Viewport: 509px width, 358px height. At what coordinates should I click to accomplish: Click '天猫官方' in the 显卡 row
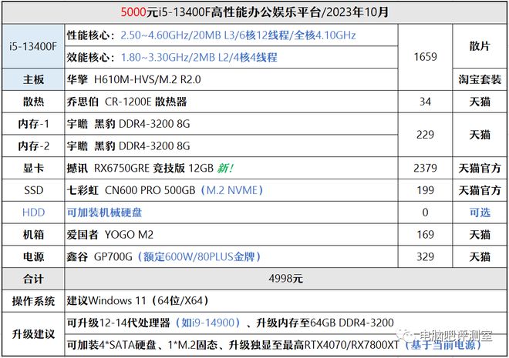pyautogui.click(x=480, y=168)
